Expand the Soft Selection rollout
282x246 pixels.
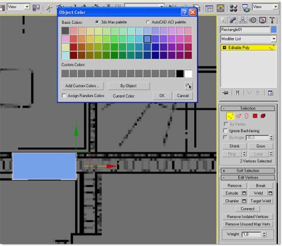click(x=248, y=170)
